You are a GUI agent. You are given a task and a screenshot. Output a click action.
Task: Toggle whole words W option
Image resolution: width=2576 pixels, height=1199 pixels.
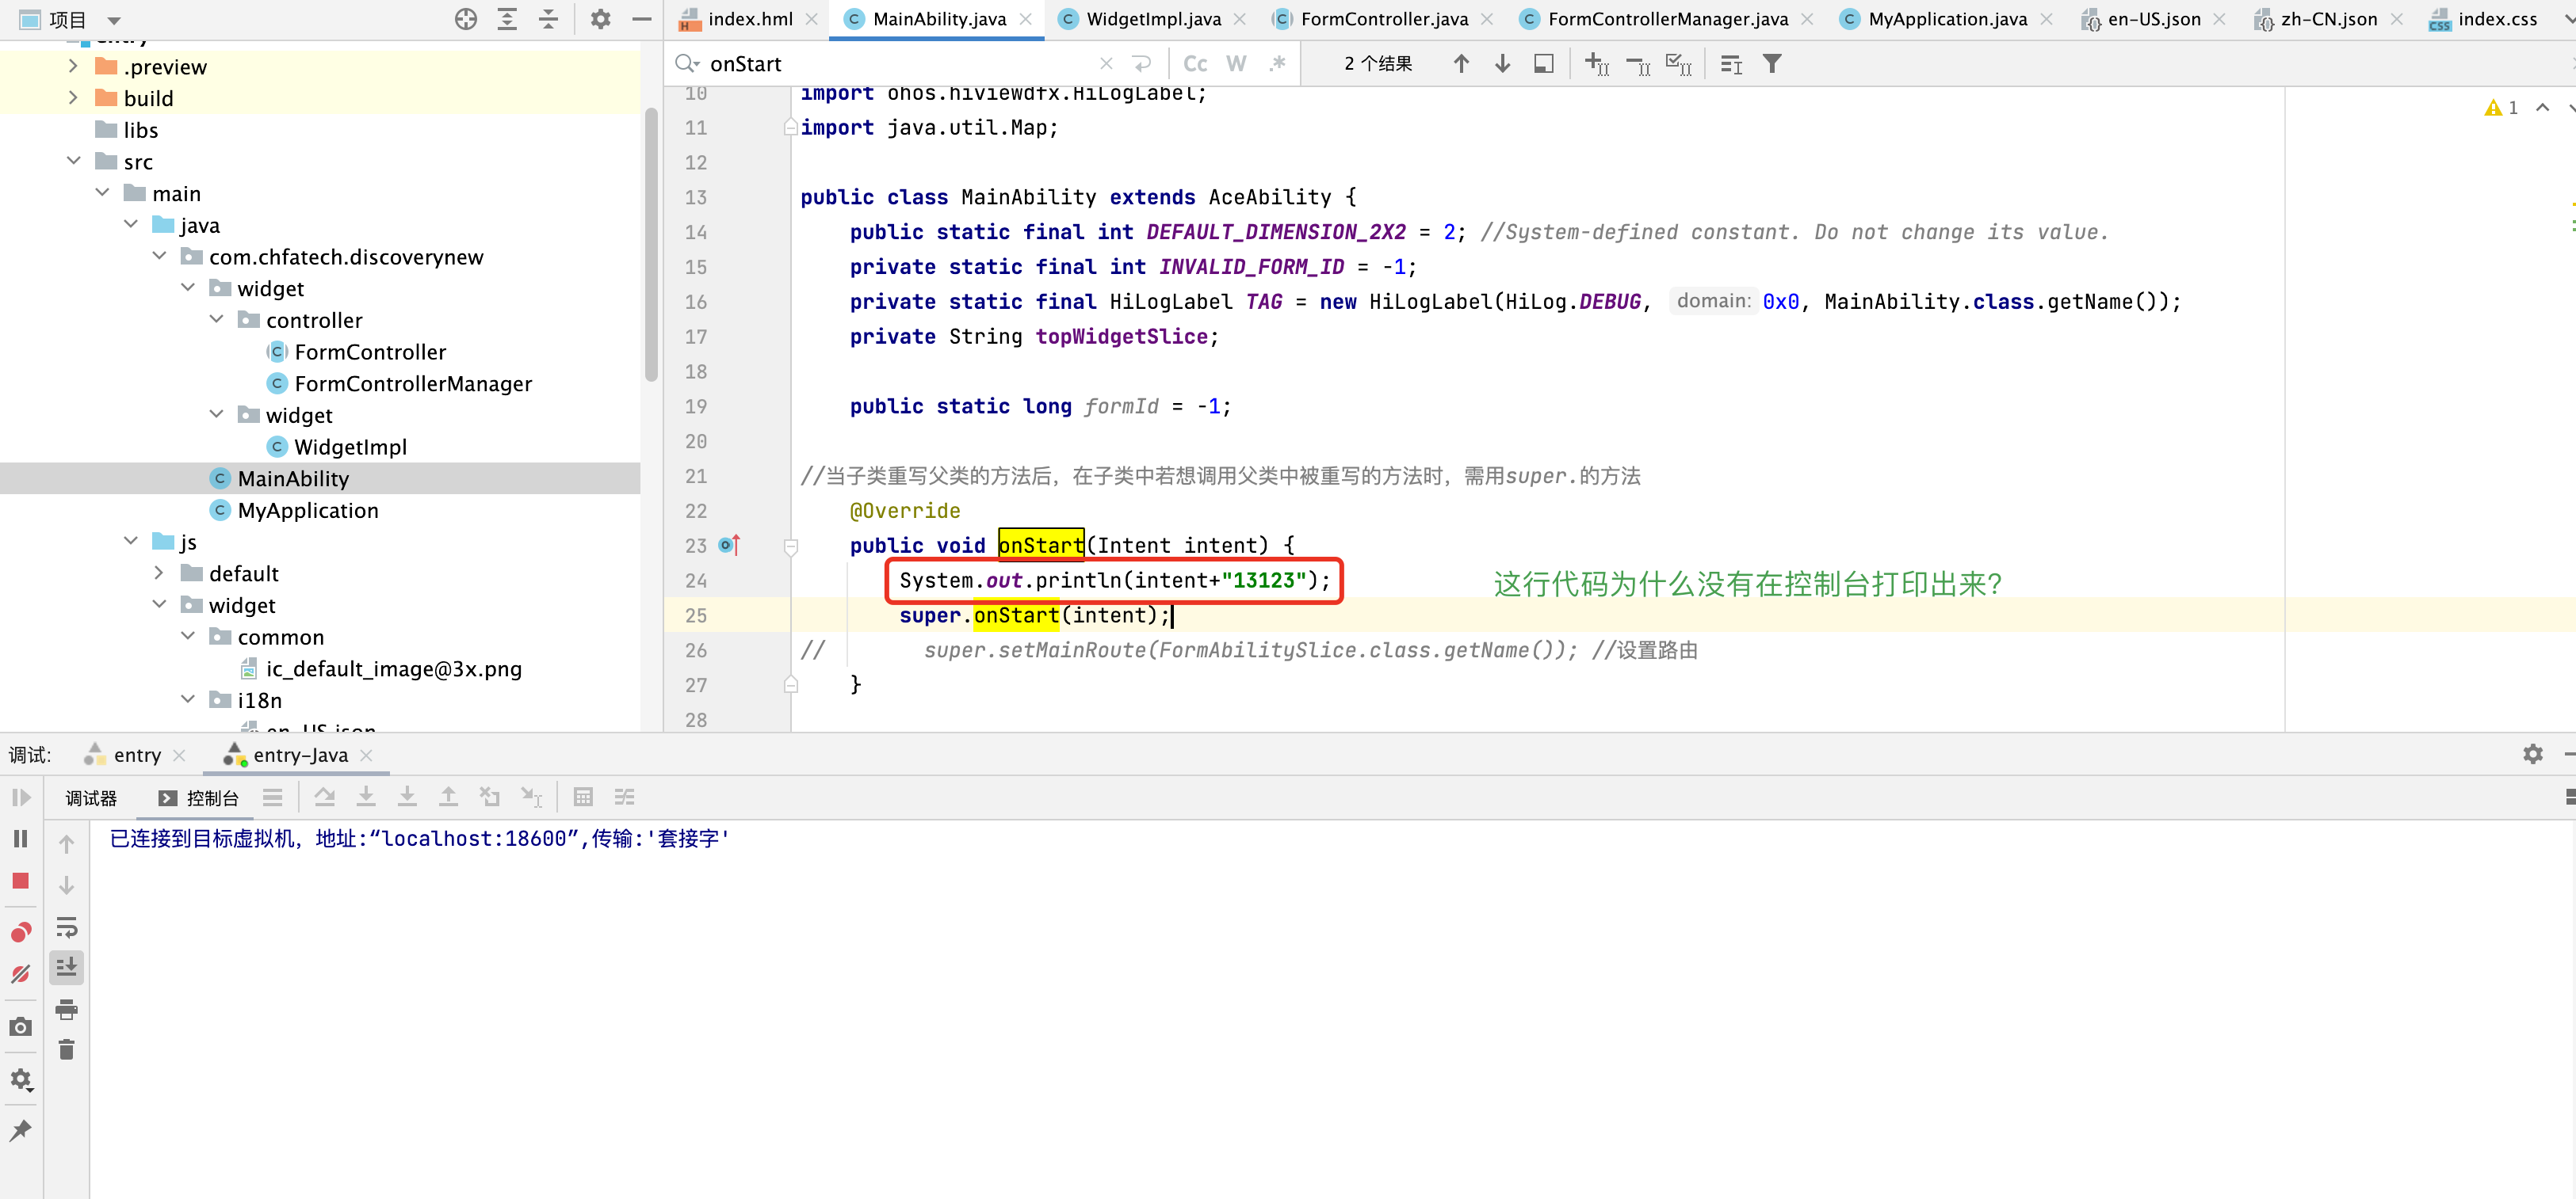(x=1237, y=64)
